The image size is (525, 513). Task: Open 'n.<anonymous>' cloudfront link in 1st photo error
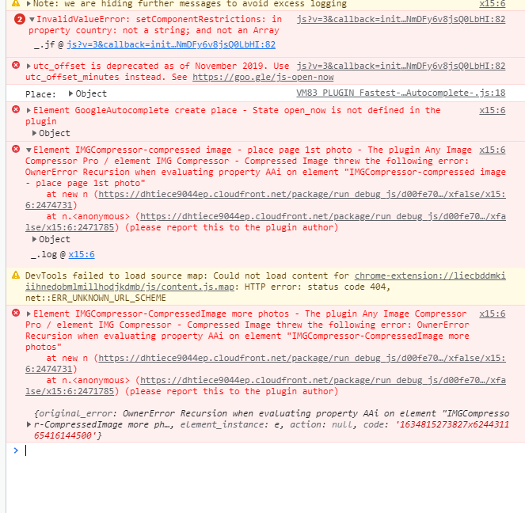pyautogui.click(x=265, y=222)
